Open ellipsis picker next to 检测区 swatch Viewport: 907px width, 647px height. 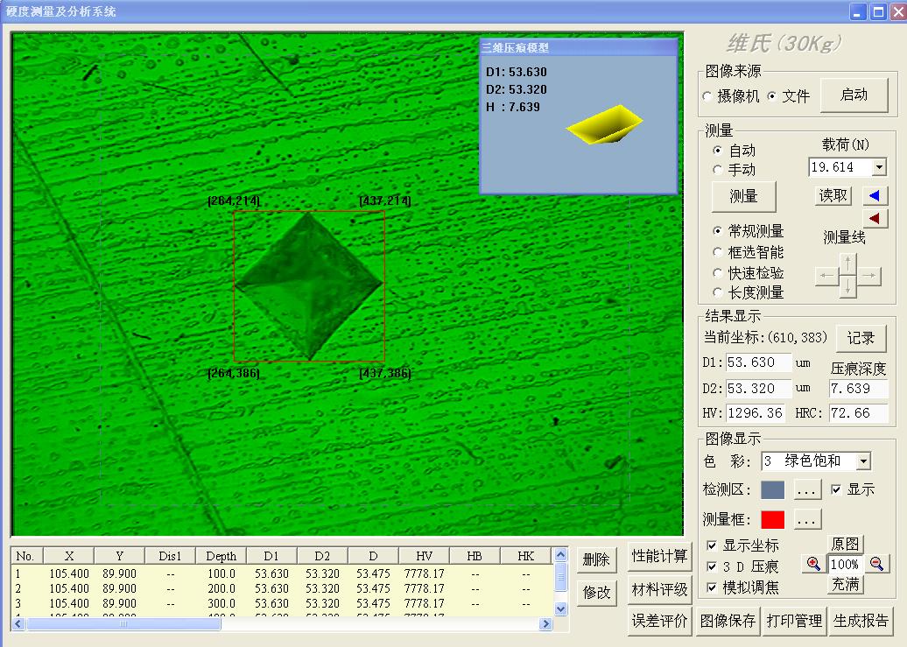click(x=807, y=489)
